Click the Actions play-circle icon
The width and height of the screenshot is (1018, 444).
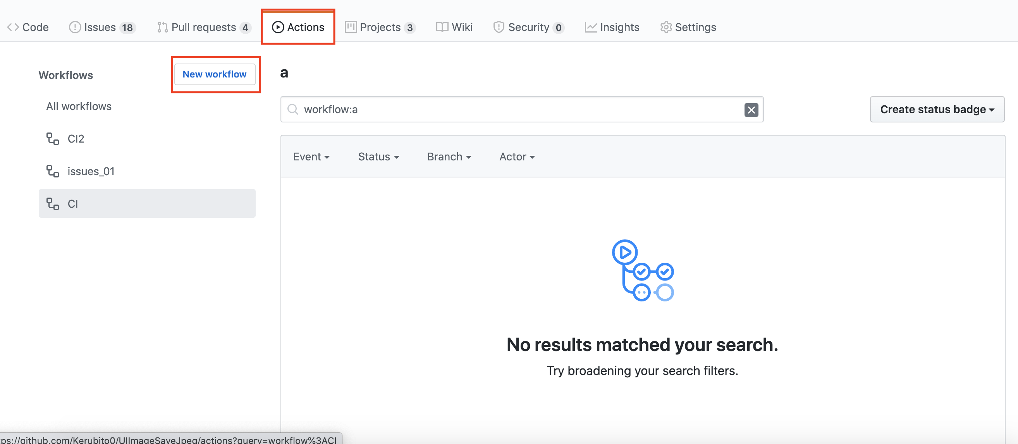click(x=278, y=27)
